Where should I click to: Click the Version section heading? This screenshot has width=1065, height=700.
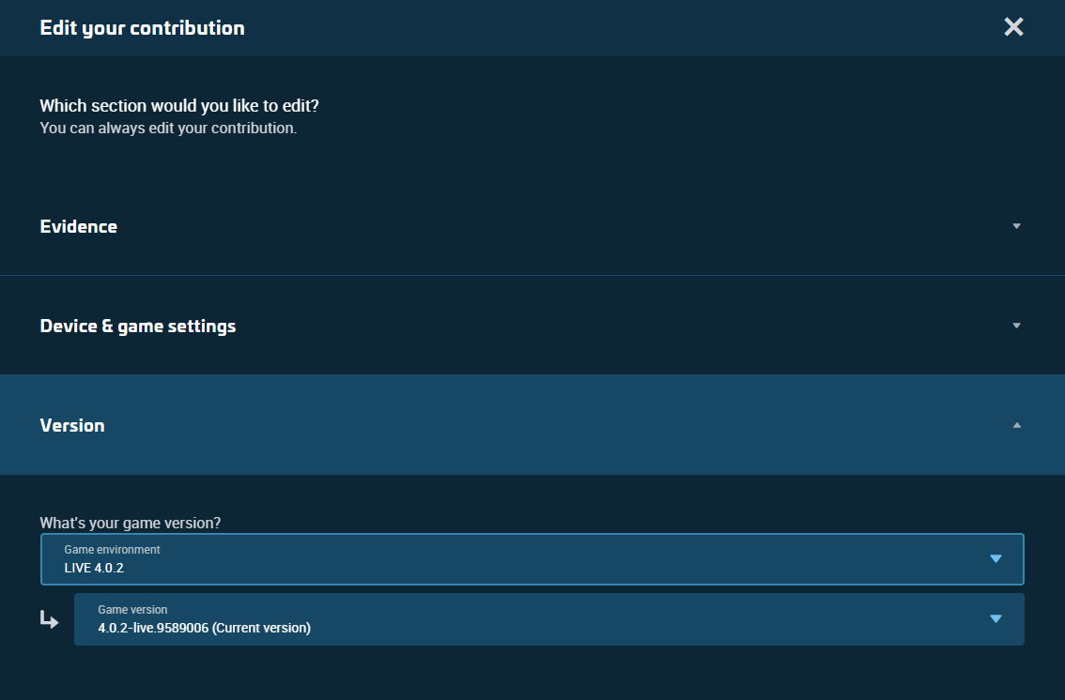click(x=72, y=425)
